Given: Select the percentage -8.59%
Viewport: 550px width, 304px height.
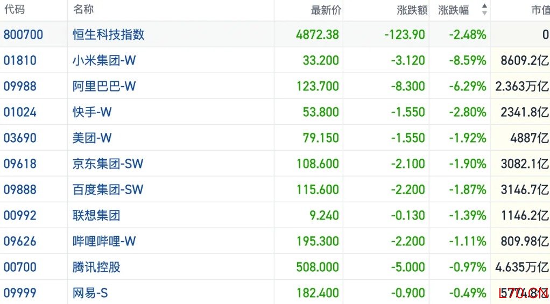Looking at the screenshot, I should point(468,60).
